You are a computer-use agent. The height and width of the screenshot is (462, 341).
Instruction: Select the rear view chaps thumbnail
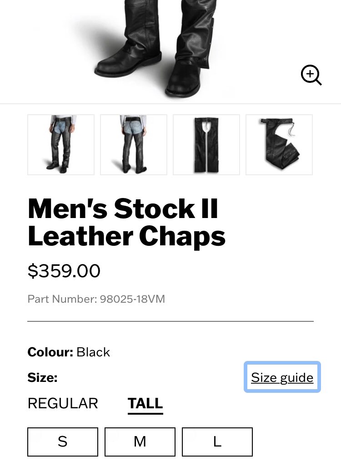134,145
